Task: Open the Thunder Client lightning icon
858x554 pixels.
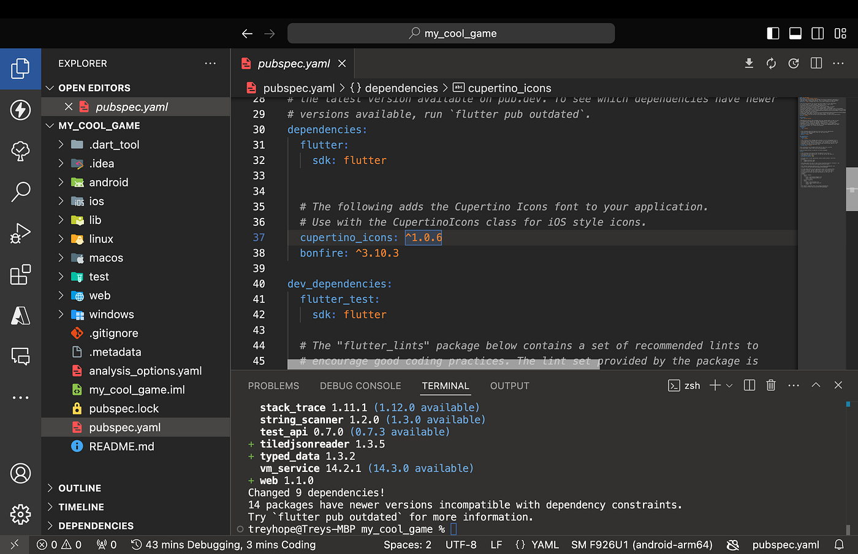Action: point(20,110)
